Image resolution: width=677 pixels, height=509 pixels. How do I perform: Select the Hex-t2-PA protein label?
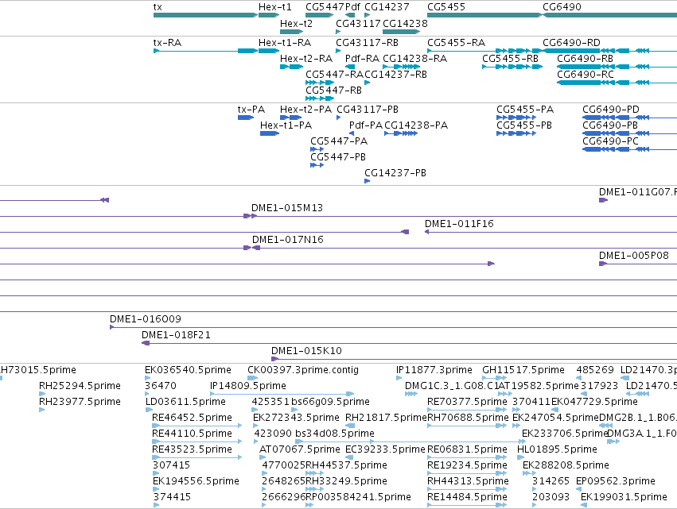(305, 110)
